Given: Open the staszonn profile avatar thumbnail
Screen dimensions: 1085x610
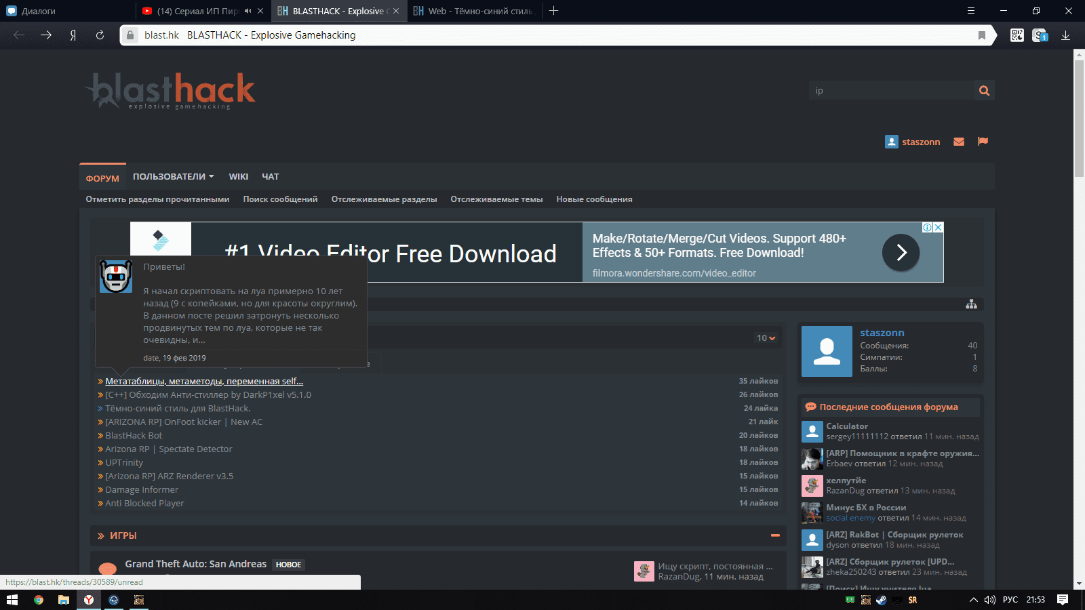Looking at the screenshot, I should [x=827, y=351].
